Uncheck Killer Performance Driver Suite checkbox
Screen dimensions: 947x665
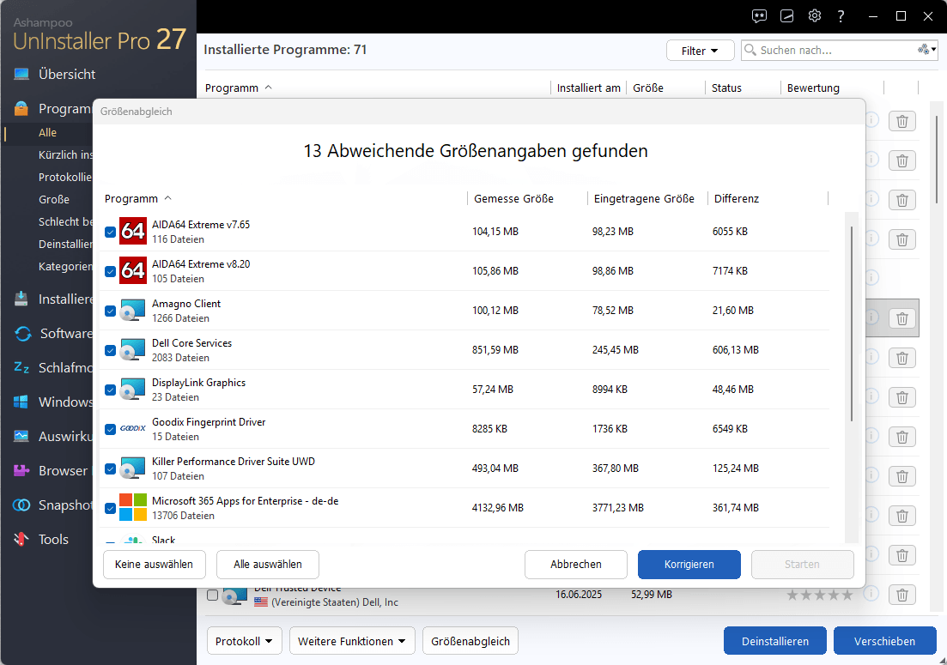pyautogui.click(x=110, y=469)
